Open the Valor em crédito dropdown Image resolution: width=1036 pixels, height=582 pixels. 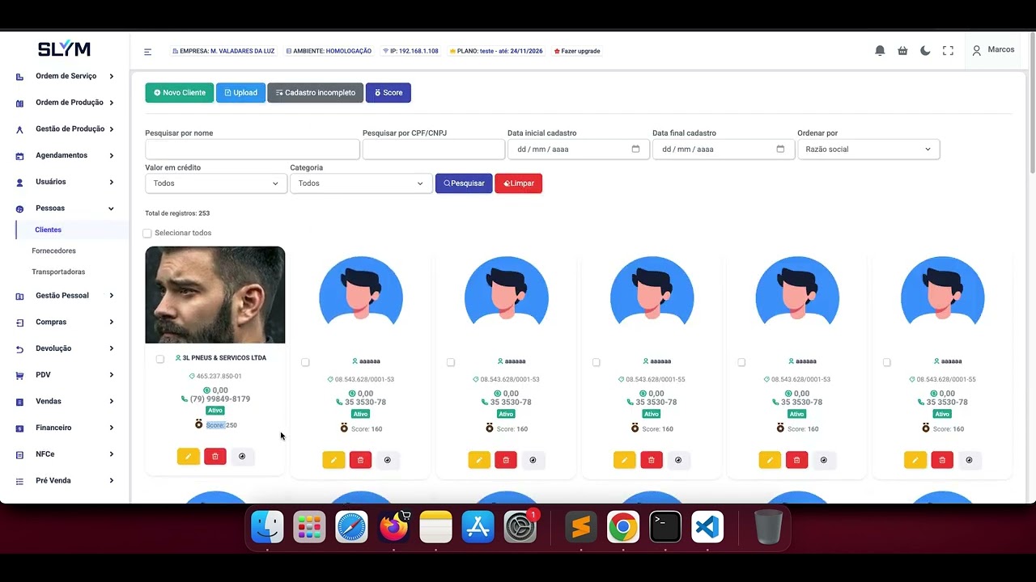[x=215, y=183]
